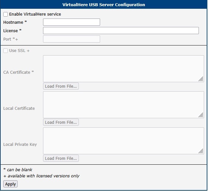Load CA Certificate from file
The height and width of the screenshot is (191, 208).
pyautogui.click(x=61, y=86)
